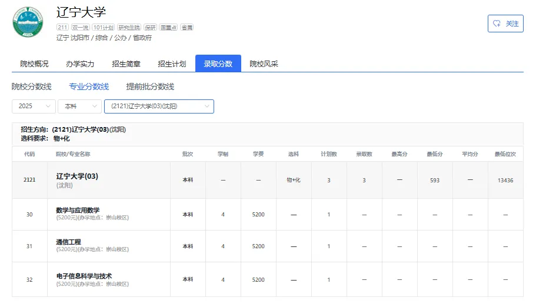The height and width of the screenshot is (307, 536).
Task: Click the 批次 column header
Action: (188, 154)
